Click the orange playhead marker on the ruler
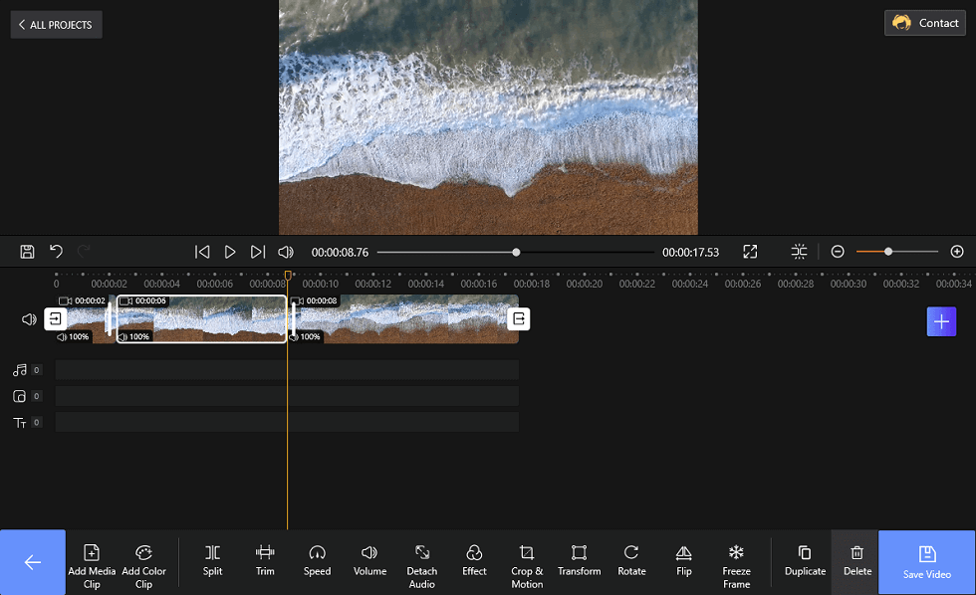The image size is (976, 595). [288, 275]
